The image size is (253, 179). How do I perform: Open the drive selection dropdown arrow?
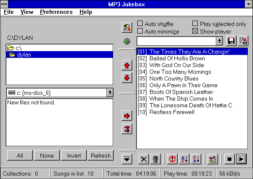[x=110, y=93]
